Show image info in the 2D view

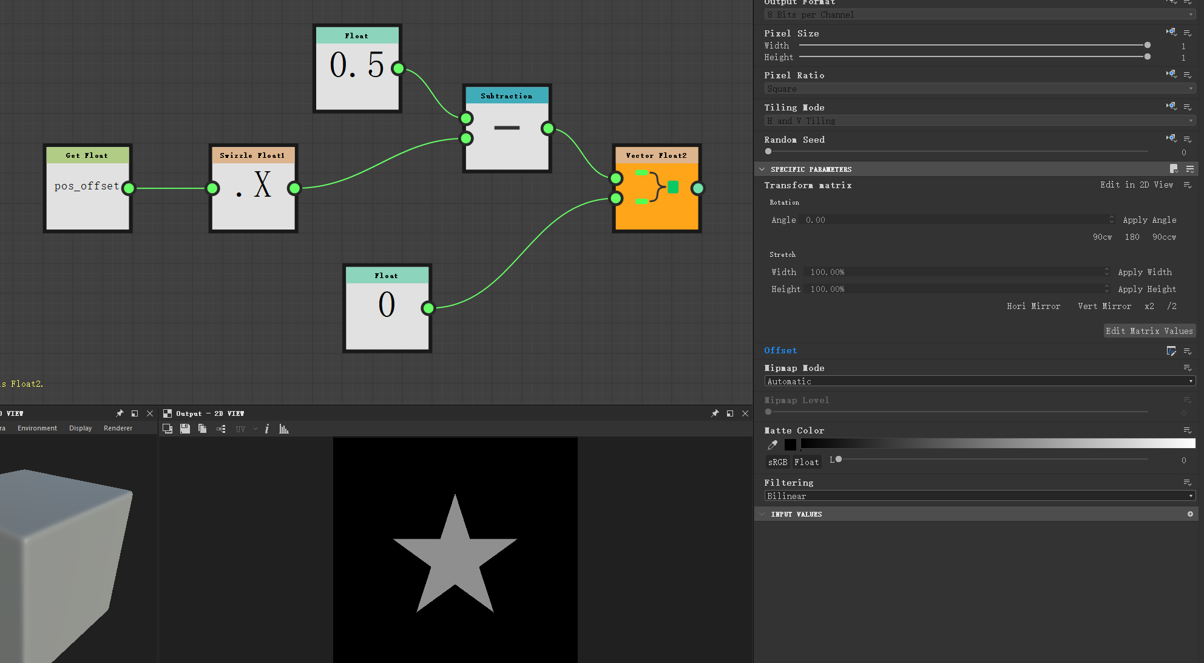pos(267,429)
